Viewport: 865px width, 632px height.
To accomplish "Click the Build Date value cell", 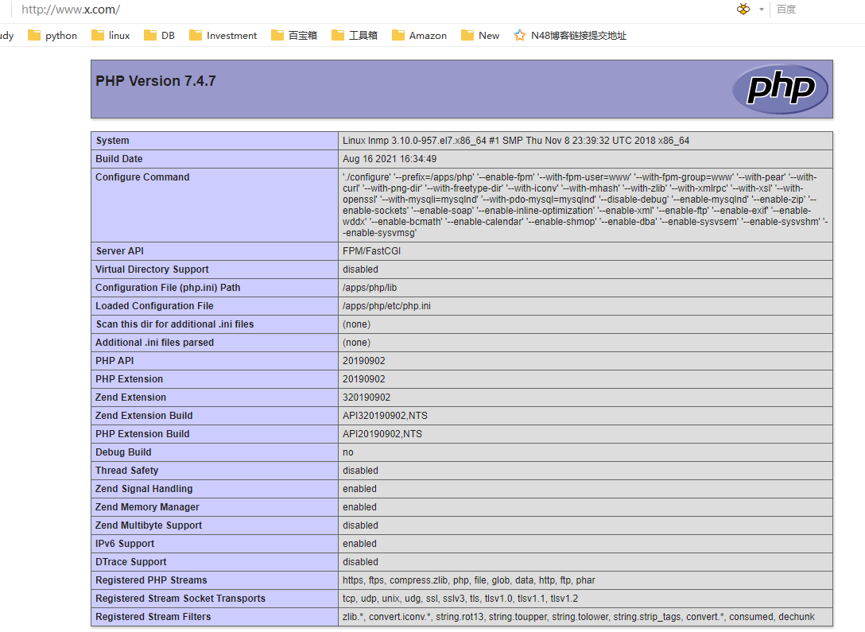I will pos(390,159).
